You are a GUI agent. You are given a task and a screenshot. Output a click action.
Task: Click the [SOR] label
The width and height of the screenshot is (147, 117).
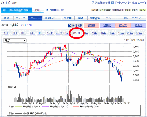coord(95,10)
